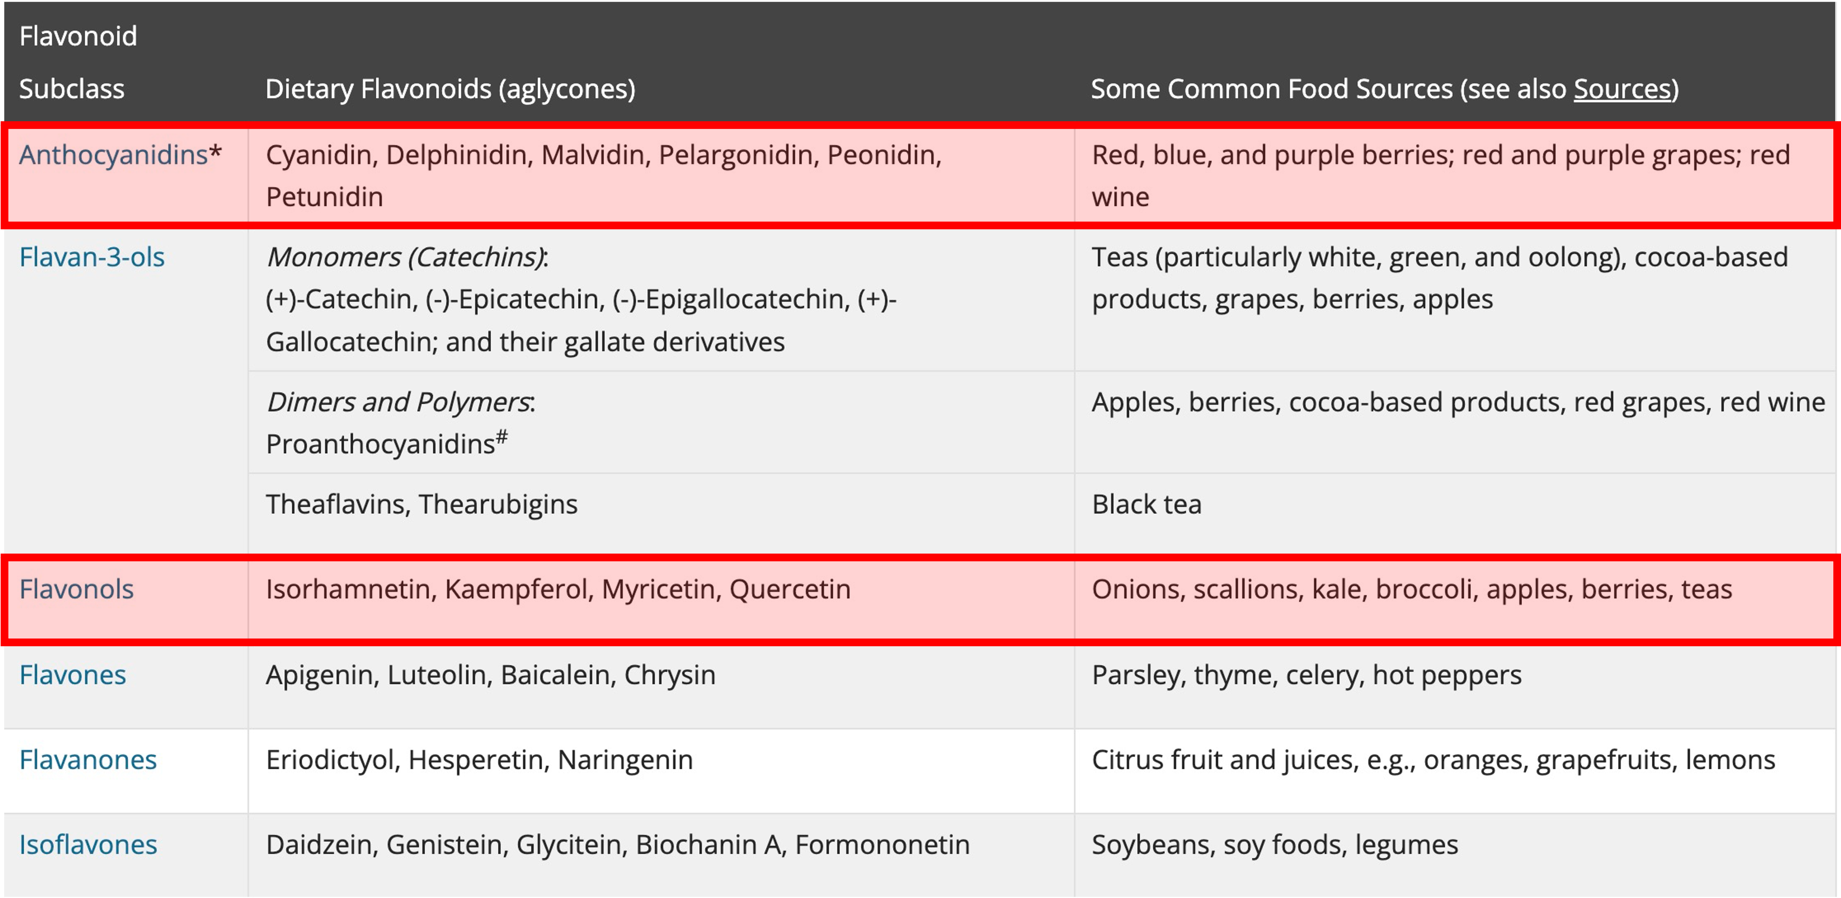The height and width of the screenshot is (898, 1841).
Task: Click the Soybeans, soy foods, legumes cell
Action: pyautogui.click(x=1455, y=856)
